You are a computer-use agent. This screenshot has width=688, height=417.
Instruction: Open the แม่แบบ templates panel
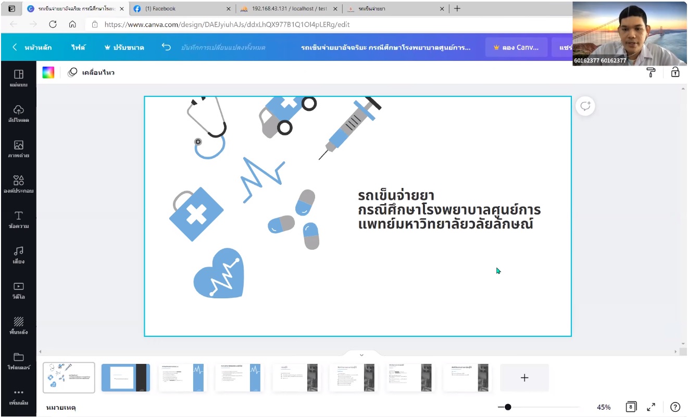(18, 78)
